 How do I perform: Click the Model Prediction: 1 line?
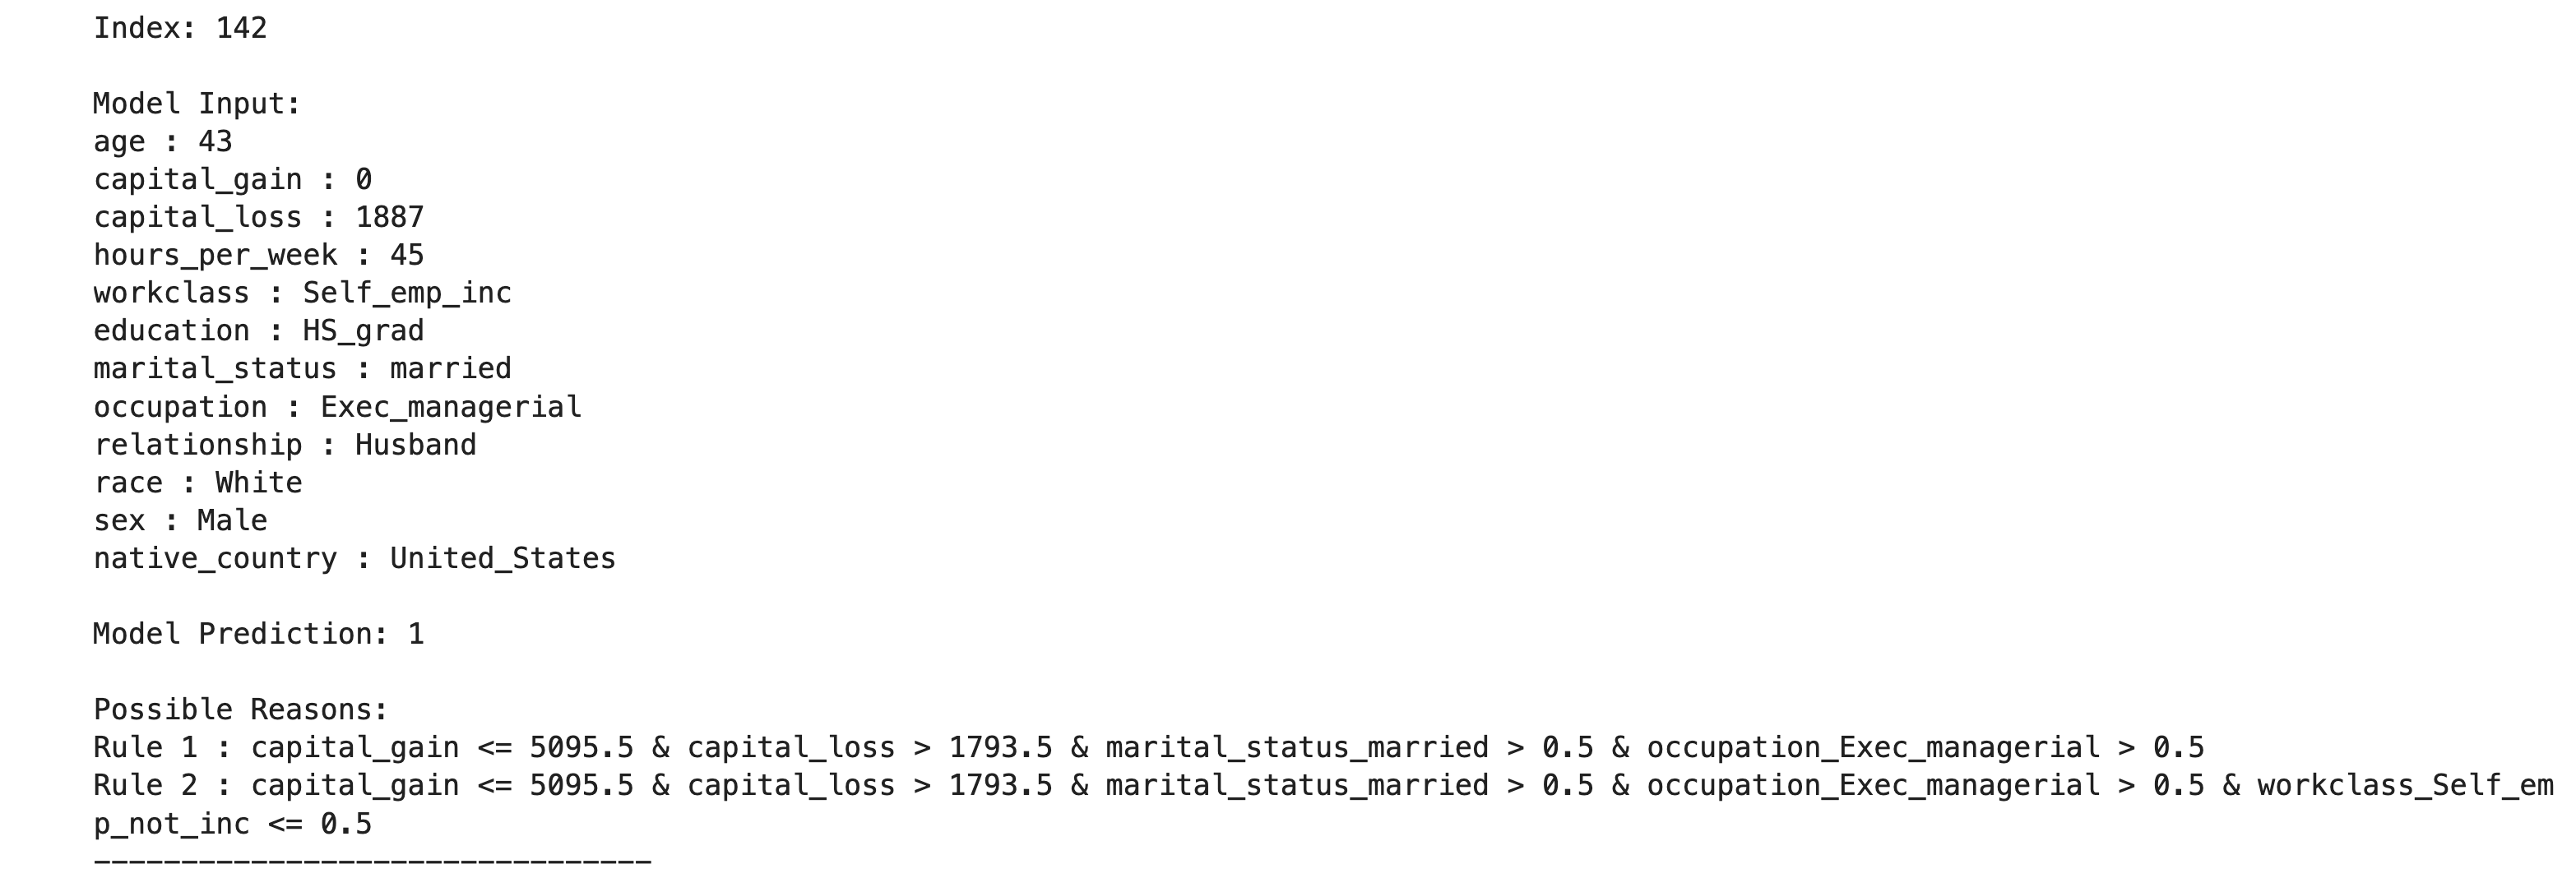pos(258,634)
